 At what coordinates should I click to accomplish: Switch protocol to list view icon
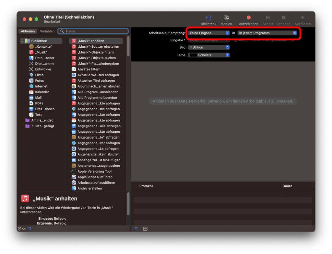pyautogui.click(x=136, y=229)
